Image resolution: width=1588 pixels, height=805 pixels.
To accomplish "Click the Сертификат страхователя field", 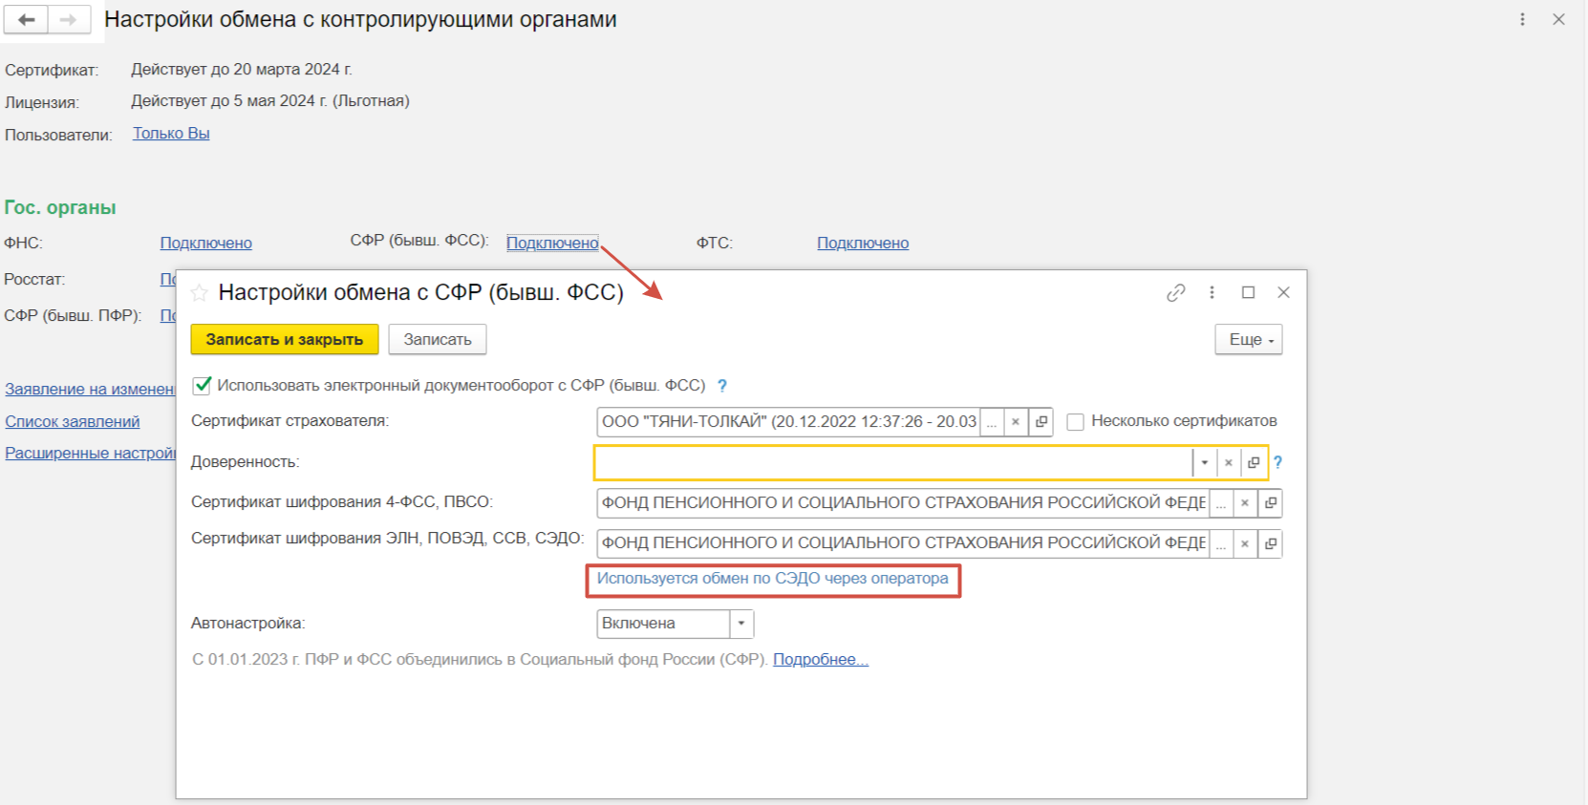I will pyautogui.click(x=788, y=421).
